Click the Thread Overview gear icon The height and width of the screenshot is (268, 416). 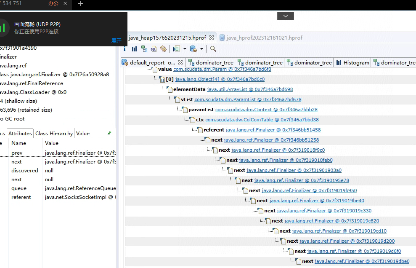(163, 49)
